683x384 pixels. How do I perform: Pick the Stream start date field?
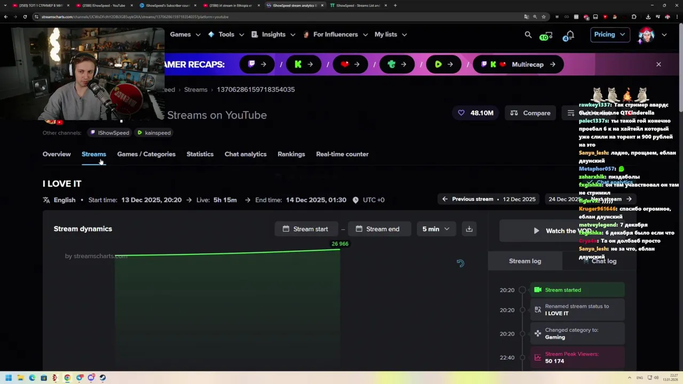(x=306, y=229)
